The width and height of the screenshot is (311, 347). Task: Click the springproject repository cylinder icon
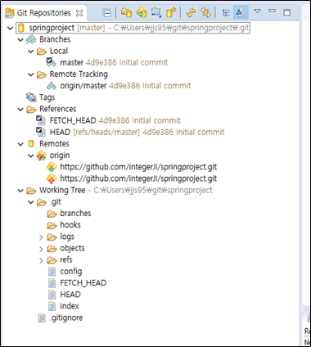click(x=21, y=28)
